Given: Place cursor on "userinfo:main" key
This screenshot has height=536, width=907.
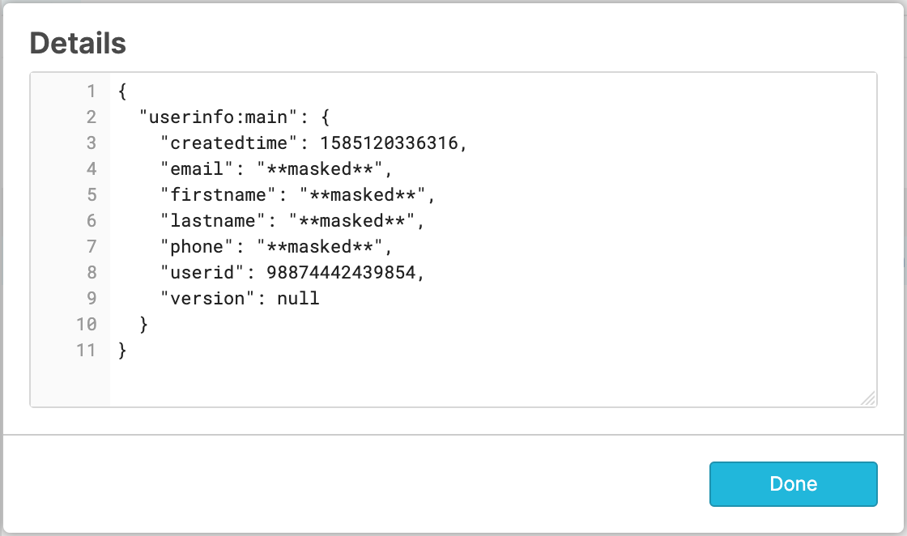Looking at the screenshot, I should (x=213, y=117).
